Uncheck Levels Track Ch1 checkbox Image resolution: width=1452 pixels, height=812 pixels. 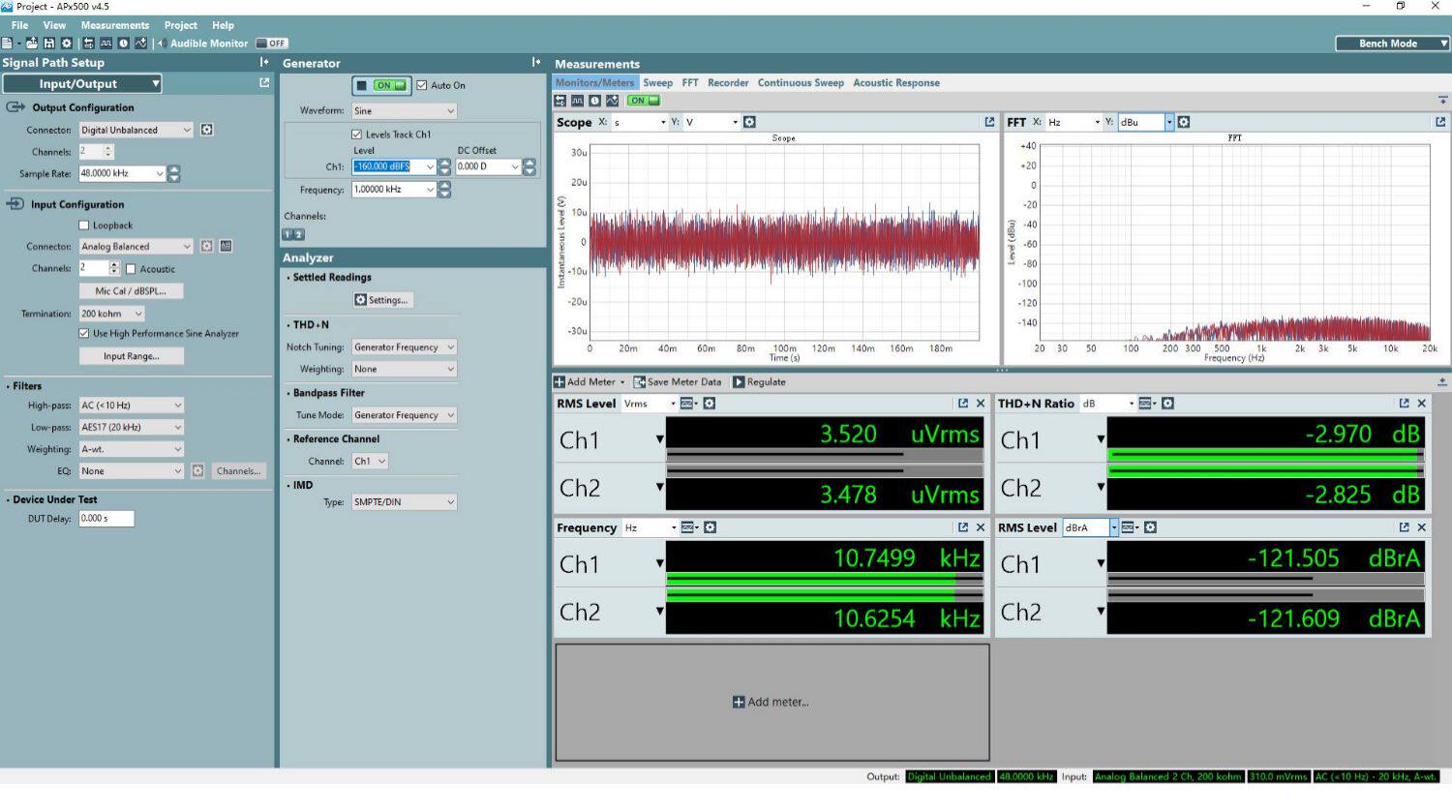click(356, 135)
